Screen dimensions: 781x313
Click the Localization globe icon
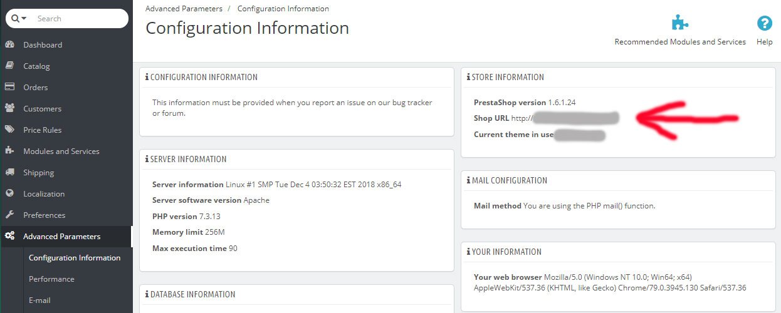(9, 194)
